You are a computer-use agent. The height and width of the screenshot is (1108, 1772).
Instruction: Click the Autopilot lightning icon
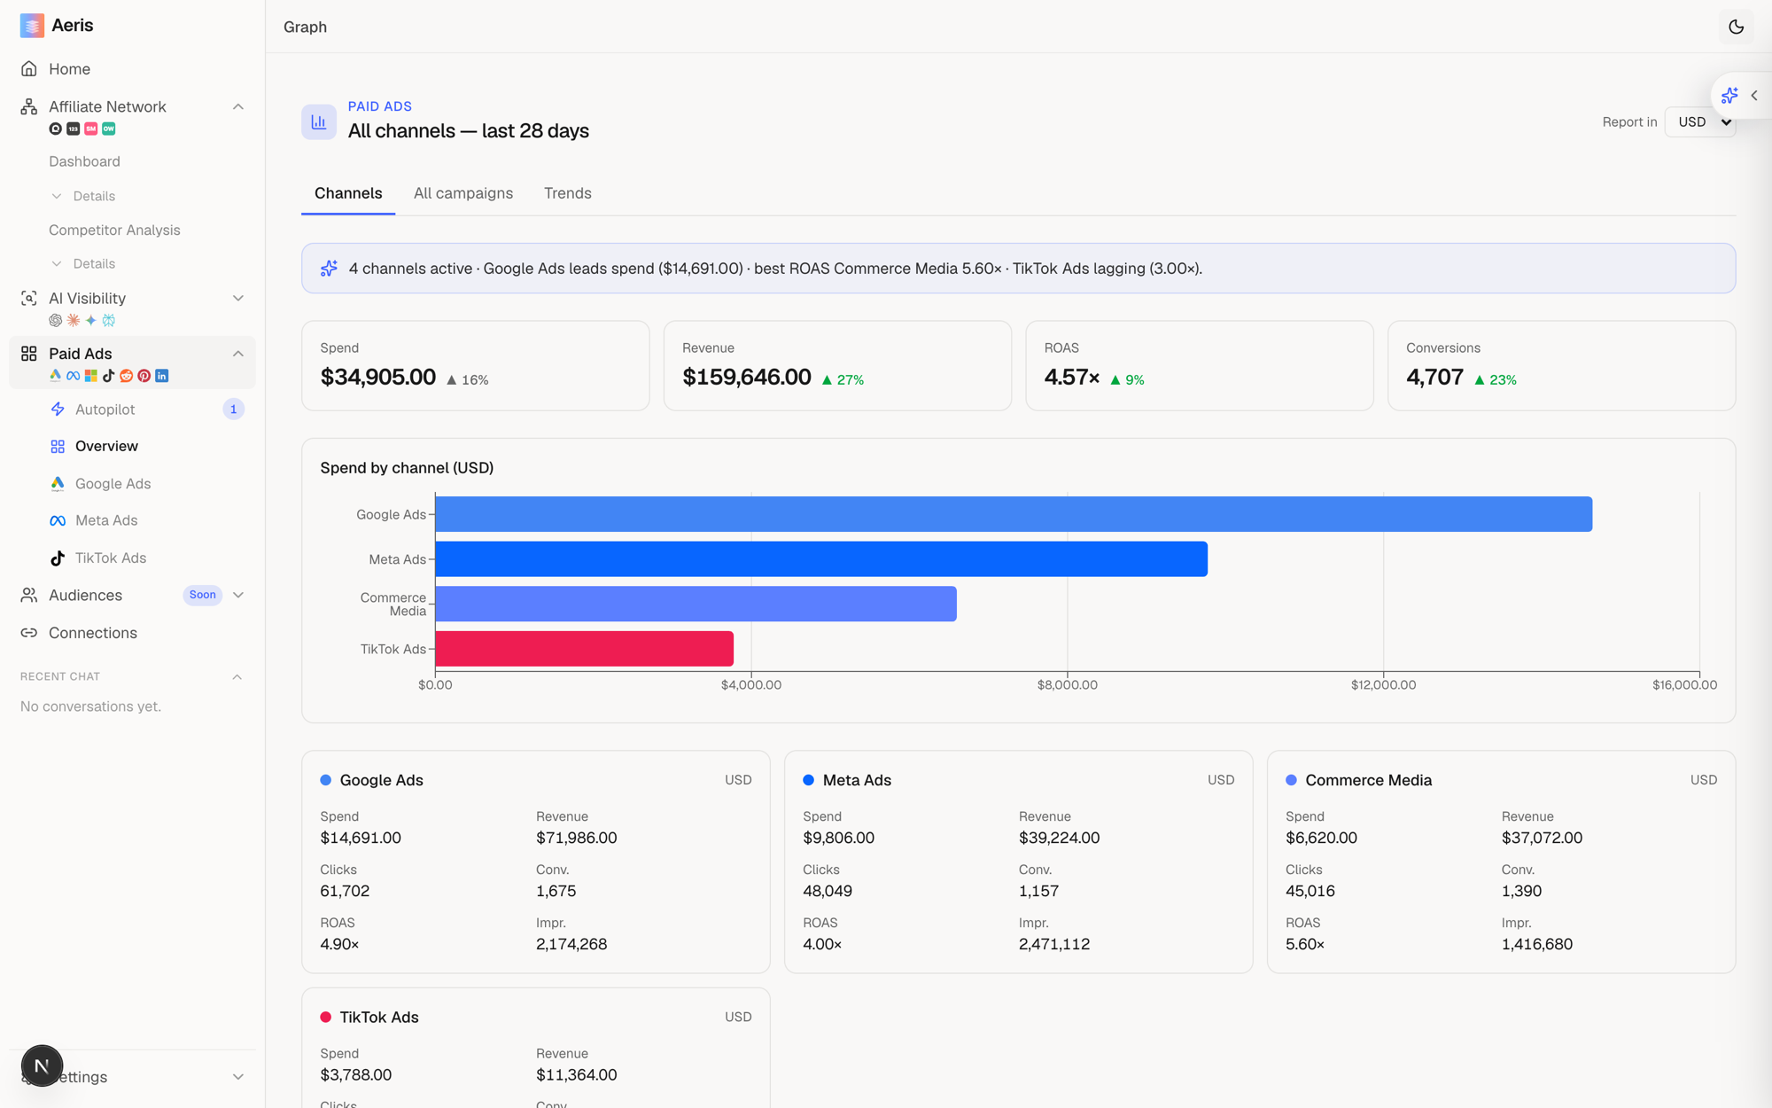tap(58, 410)
